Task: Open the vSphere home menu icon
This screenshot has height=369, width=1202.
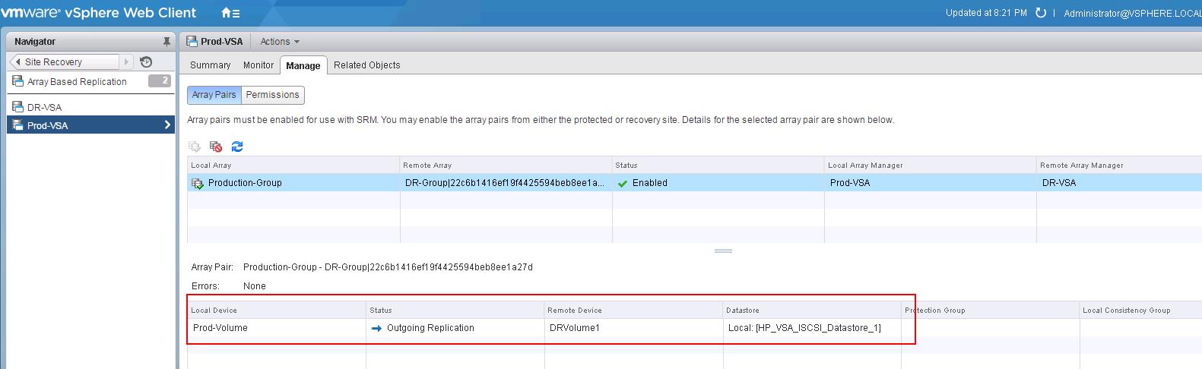Action: 230,13
